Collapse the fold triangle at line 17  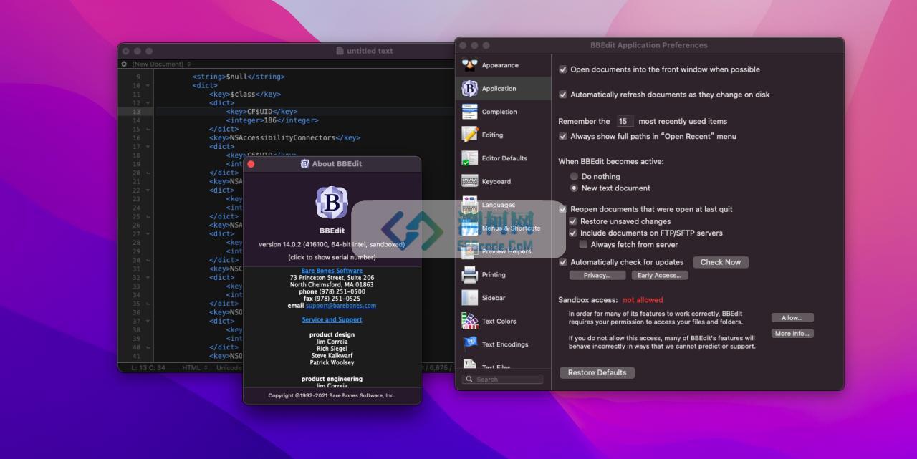point(148,147)
